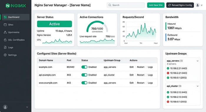Click the NGINX logo in the sidebar
The width and height of the screenshot is (206, 112).
click(16, 6)
